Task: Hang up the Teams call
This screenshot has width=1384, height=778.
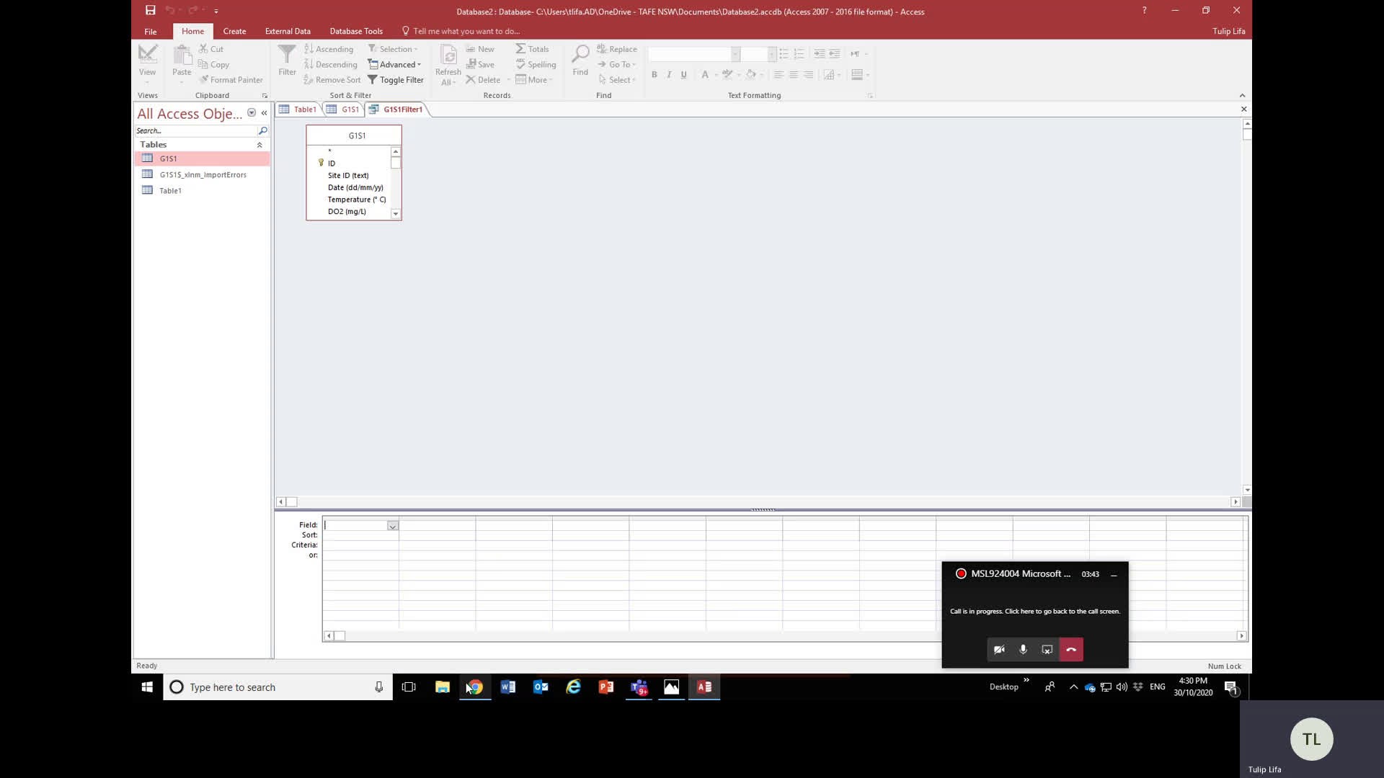Action: tap(1071, 650)
